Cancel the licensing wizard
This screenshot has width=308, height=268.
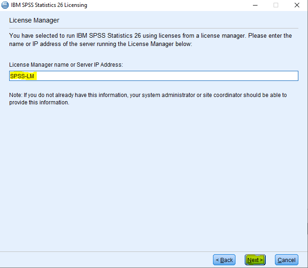click(286, 260)
